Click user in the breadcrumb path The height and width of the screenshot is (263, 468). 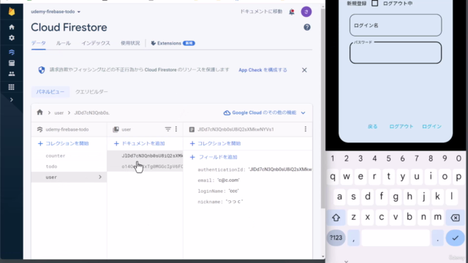tap(58, 113)
